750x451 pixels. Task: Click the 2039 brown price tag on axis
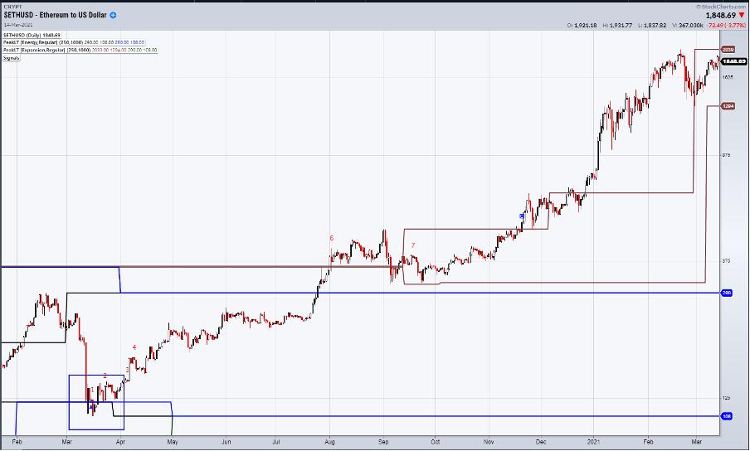[728, 50]
